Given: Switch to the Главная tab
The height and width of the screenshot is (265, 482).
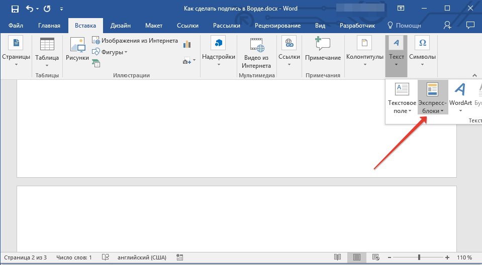Looking at the screenshot, I should [49, 26].
